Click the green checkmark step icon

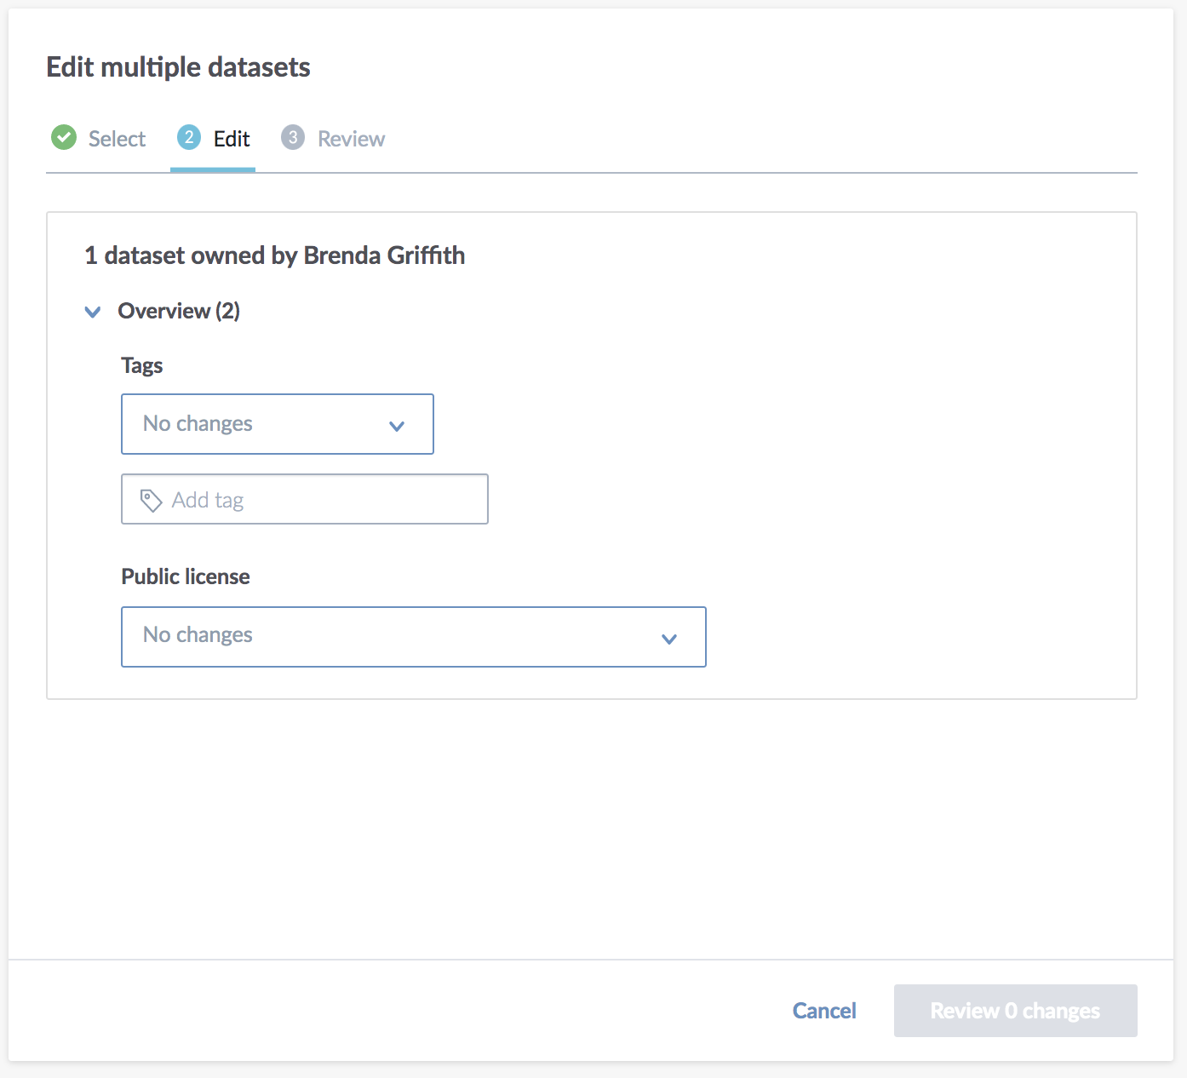coord(64,137)
